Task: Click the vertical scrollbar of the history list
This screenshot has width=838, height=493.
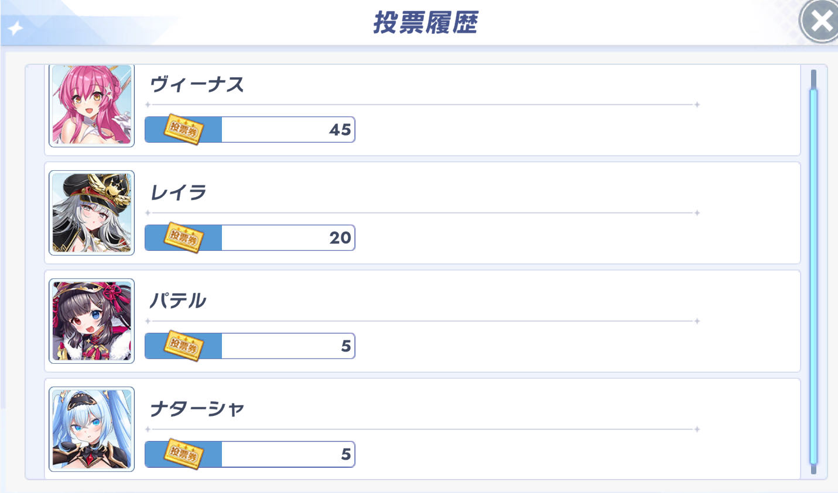Action: coord(813,272)
